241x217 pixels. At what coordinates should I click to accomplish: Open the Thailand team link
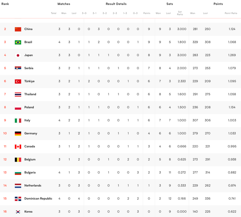click(x=30, y=94)
